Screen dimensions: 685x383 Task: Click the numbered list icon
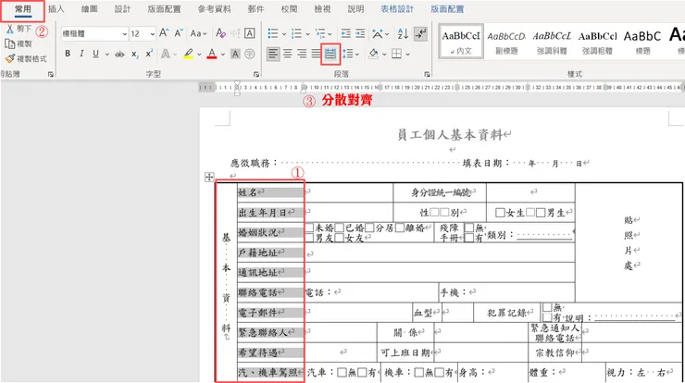coord(296,33)
